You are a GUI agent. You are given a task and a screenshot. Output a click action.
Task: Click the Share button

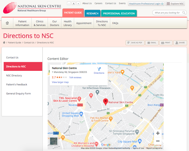point(180,43)
